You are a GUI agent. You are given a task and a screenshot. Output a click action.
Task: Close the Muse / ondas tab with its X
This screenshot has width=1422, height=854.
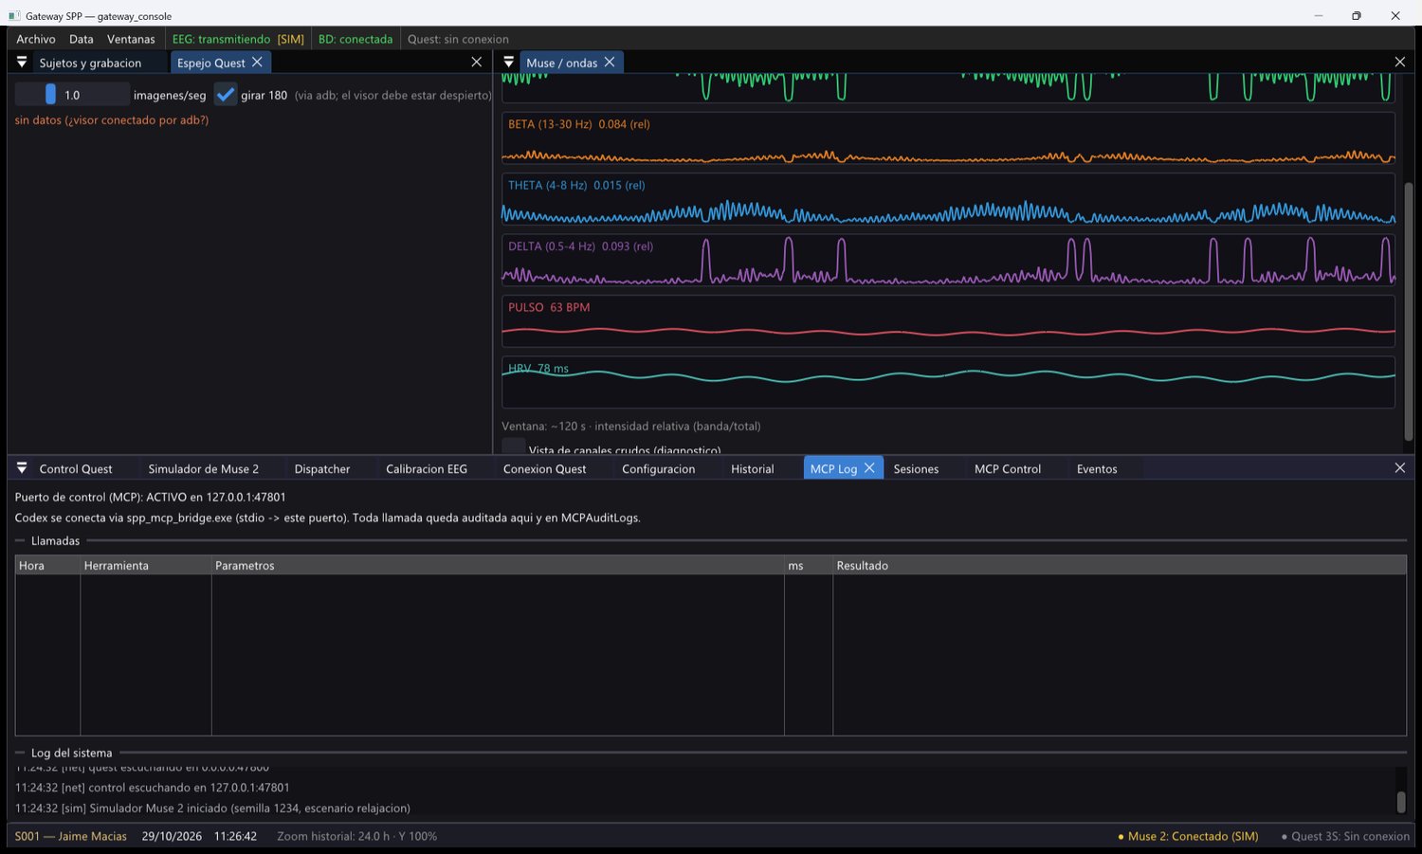(610, 62)
